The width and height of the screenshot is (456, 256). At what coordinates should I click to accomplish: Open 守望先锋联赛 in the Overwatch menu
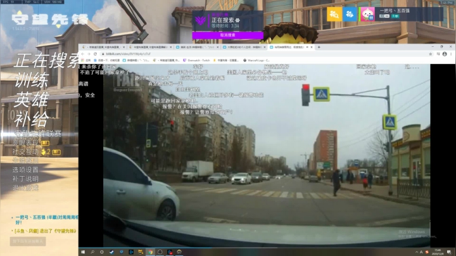coord(38,134)
